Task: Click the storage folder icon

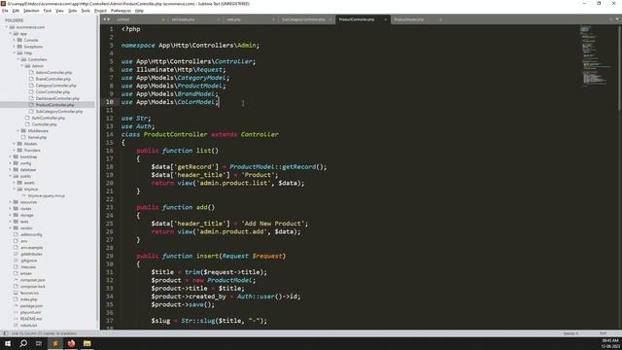Action: [x=16, y=215]
